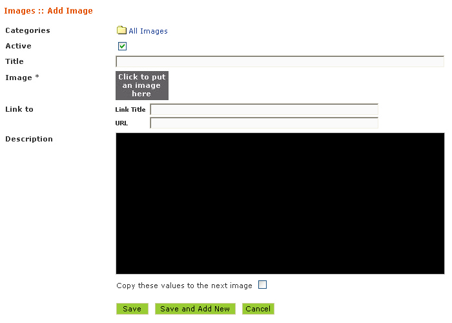Focus the Title text field
Image resolution: width=452 pixels, height=323 pixels.
click(280, 62)
